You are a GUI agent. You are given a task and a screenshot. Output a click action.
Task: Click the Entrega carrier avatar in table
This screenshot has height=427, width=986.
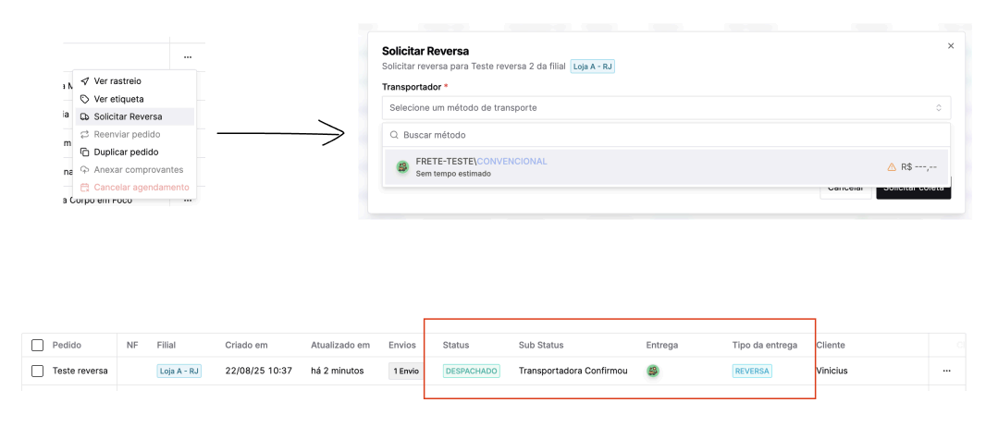653,372
